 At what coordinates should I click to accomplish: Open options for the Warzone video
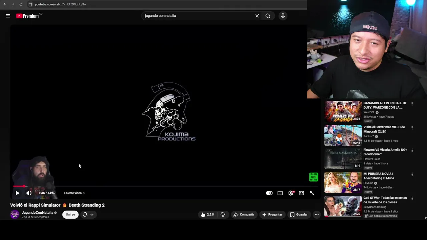(x=412, y=104)
